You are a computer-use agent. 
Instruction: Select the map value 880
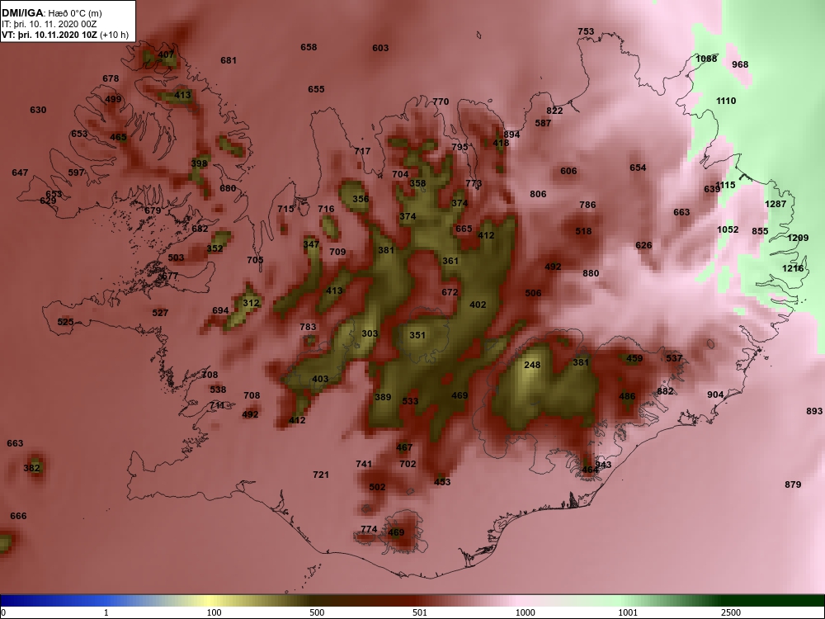[x=591, y=274]
